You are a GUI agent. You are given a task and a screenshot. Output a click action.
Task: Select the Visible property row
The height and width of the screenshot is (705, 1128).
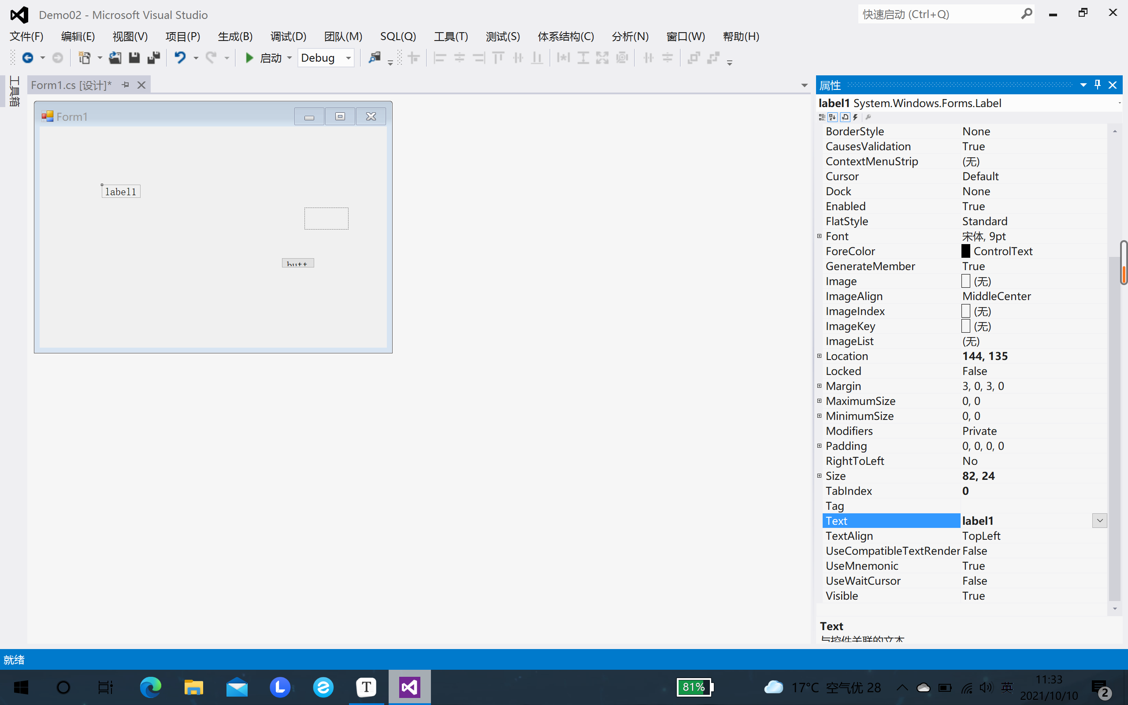[x=965, y=595]
